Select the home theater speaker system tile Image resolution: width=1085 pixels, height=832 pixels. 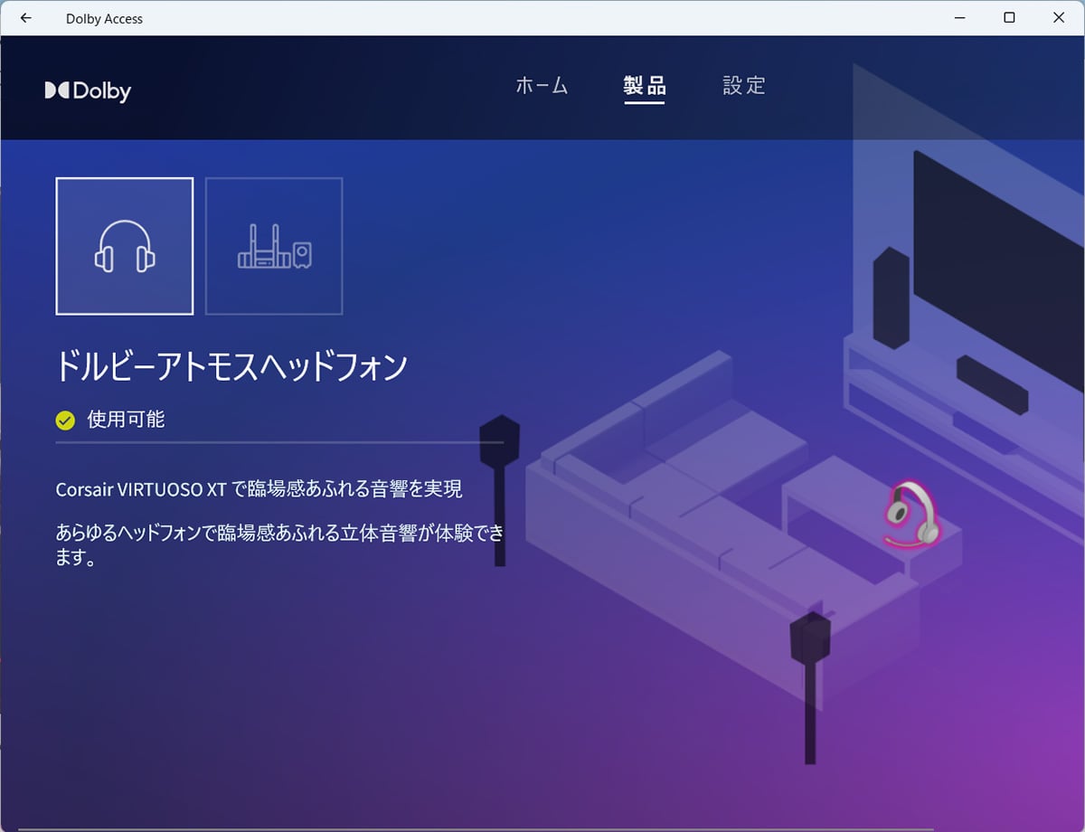point(274,246)
